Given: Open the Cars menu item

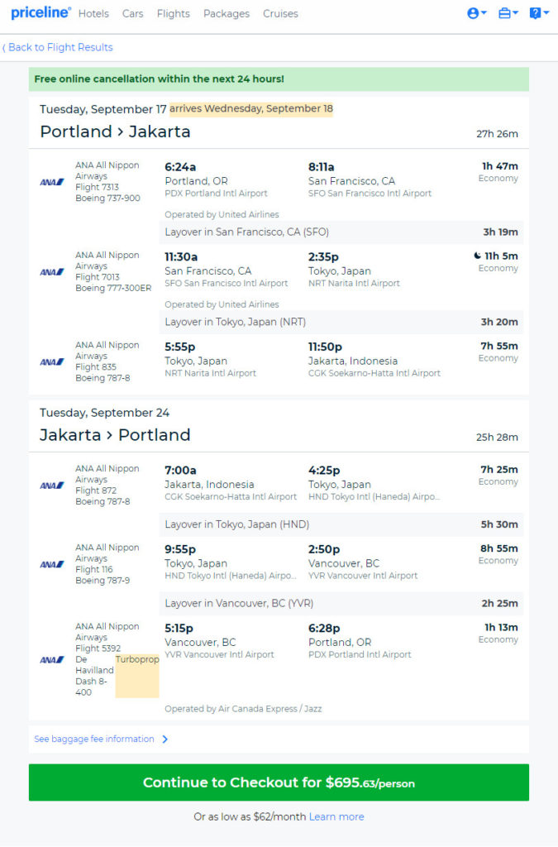Looking at the screenshot, I should tap(133, 13).
